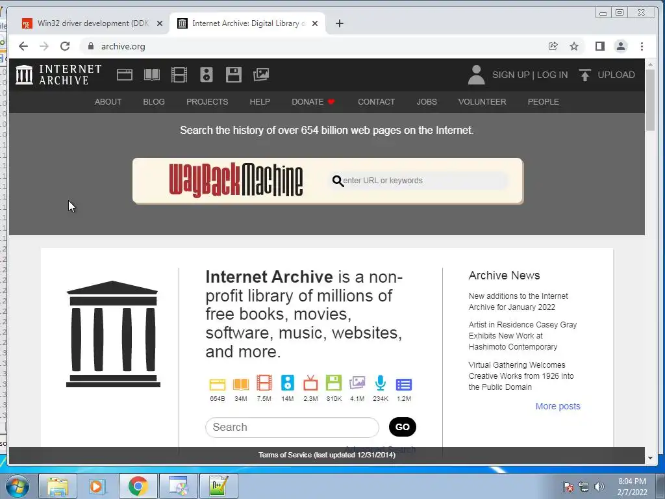The width and height of the screenshot is (665, 499).
Task: Open the VOLUNTEER menu item
Action: click(483, 102)
